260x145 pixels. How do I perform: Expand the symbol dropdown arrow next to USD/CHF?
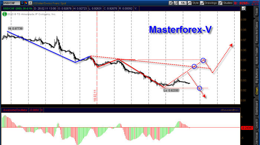pos(22,3)
